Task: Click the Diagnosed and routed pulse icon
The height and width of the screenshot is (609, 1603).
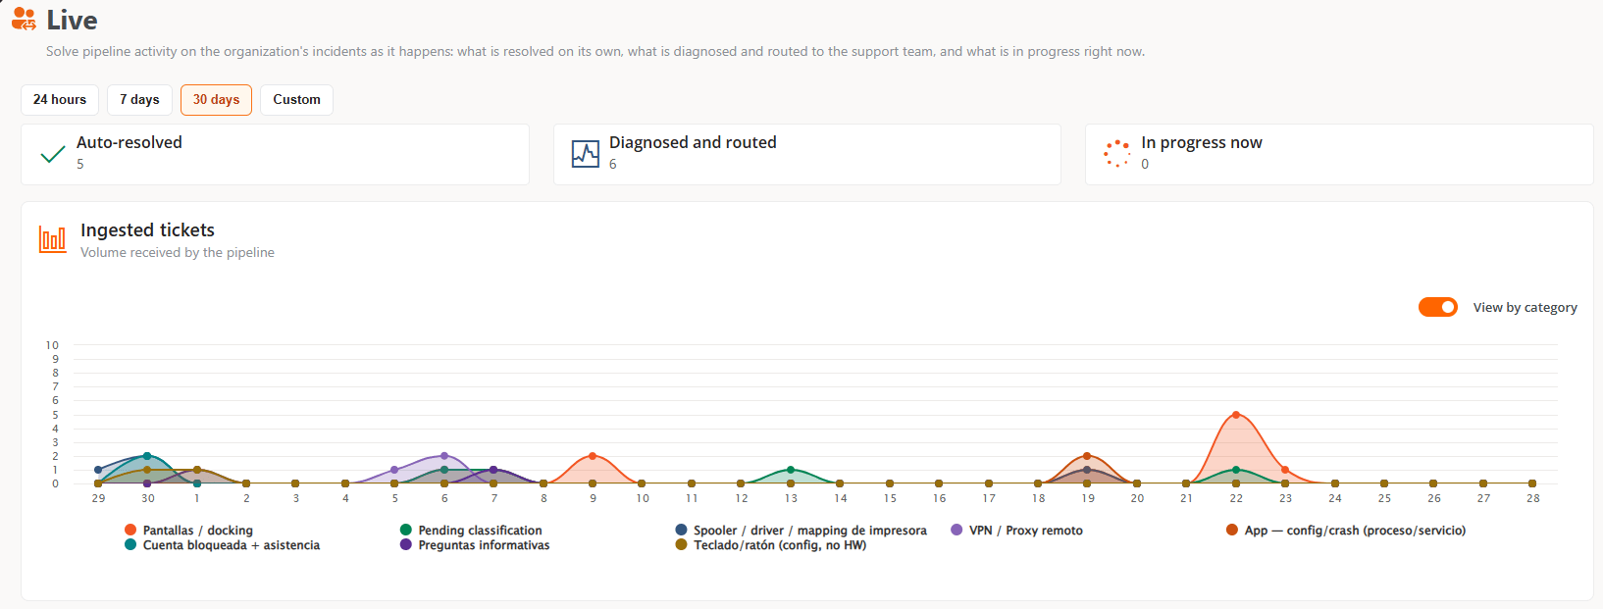Action: click(586, 154)
